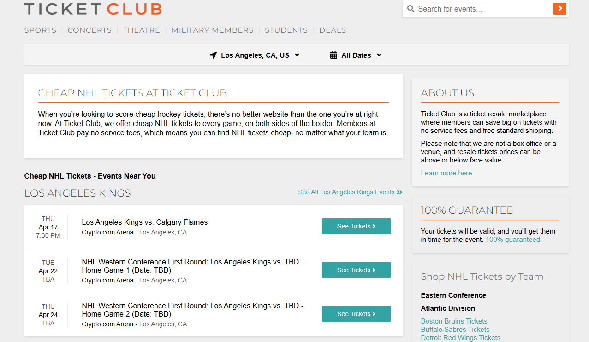Open the Concerts menu

(x=89, y=30)
